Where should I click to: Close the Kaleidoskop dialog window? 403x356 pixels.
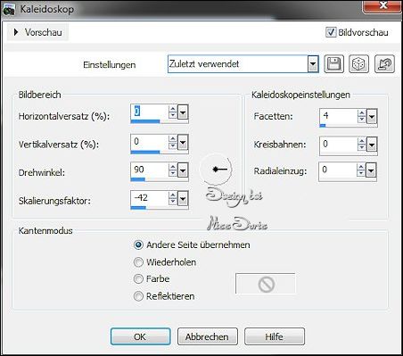pyautogui.click(x=382, y=5)
